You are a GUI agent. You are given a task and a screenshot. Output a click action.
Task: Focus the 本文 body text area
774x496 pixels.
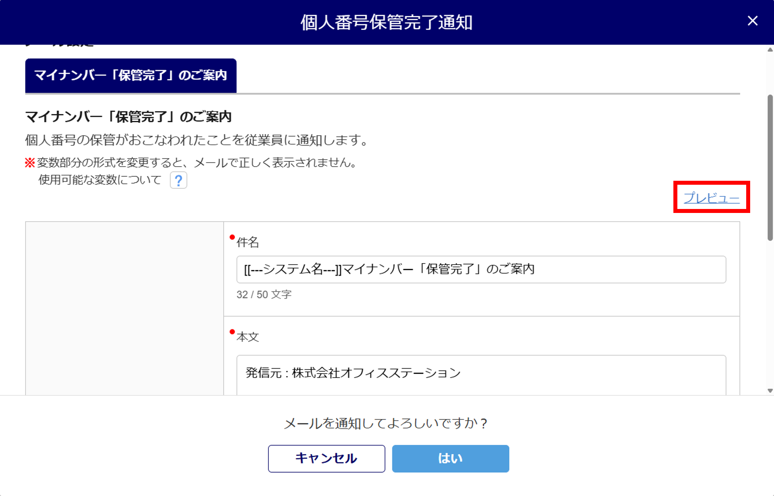(x=481, y=374)
